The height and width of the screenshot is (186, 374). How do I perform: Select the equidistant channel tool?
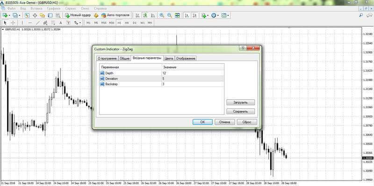[45, 23]
